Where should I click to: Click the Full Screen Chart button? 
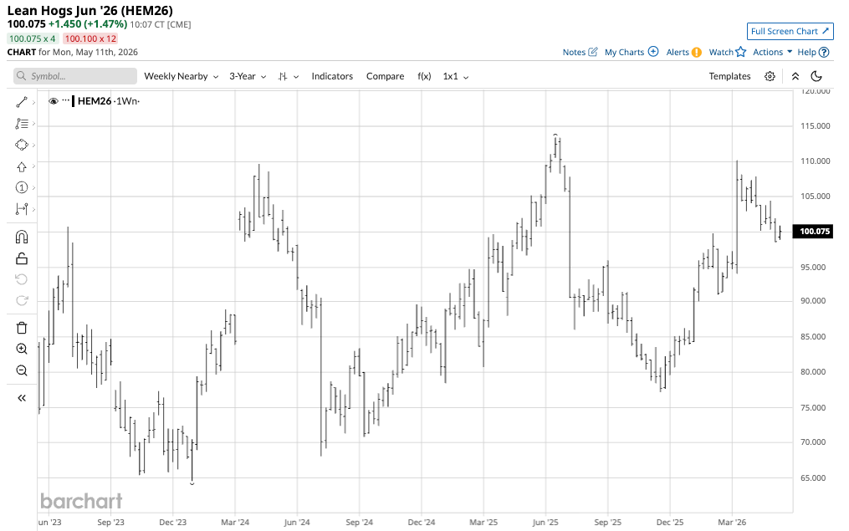(790, 32)
